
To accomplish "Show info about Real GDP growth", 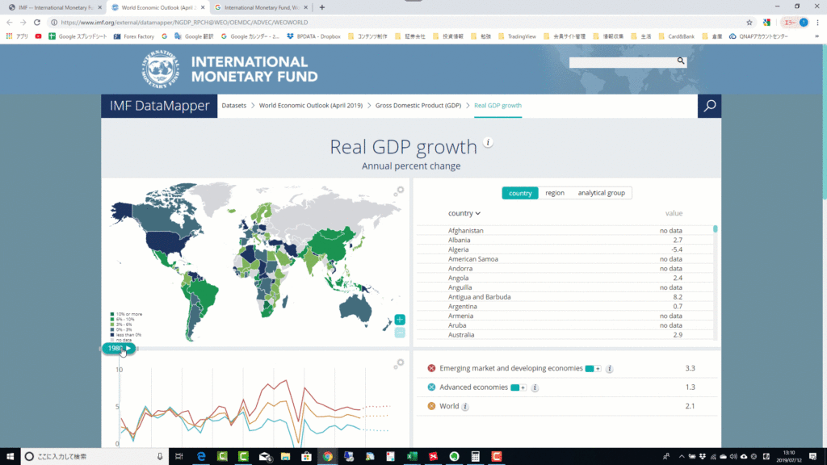I will click(488, 142).
